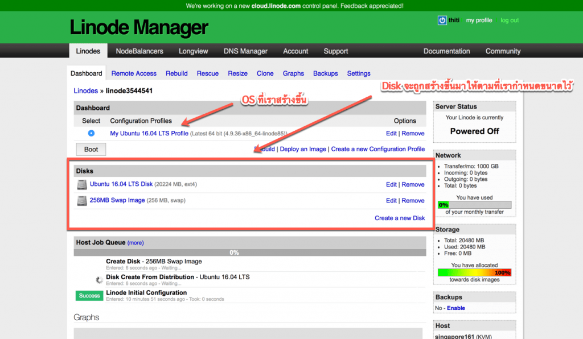Remove the 256MB Swap Image disk
Viewport: 583px width, 339px height.
(413, 201)
